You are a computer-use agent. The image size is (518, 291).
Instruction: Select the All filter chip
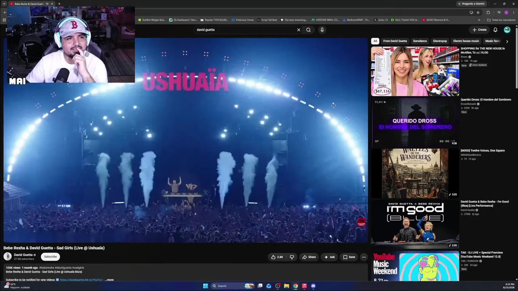coord(375,41)
